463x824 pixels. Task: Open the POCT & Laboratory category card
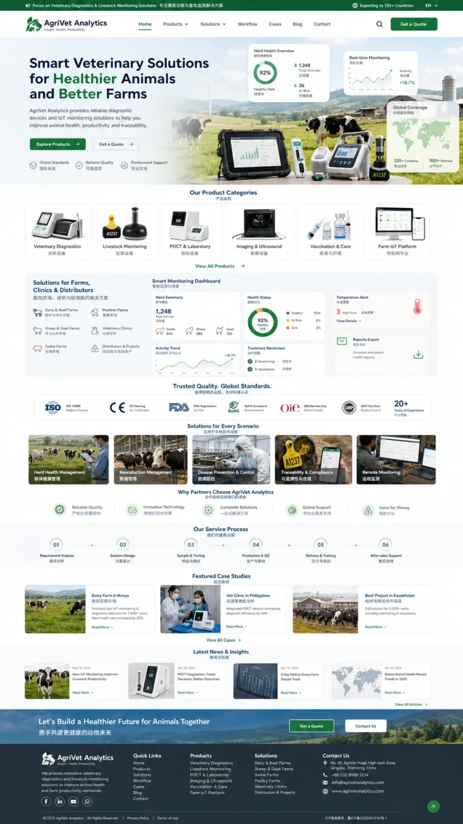click(190, 231)
